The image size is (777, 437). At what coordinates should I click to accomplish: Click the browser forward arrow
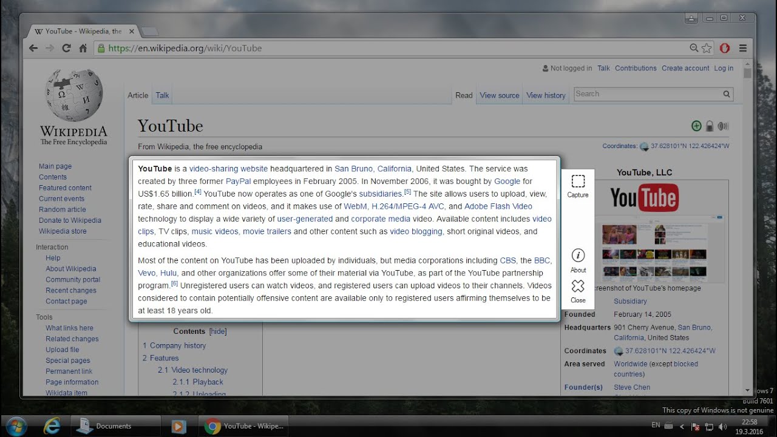pos(50,48)
